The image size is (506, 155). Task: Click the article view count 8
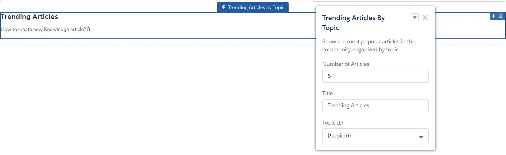89,29
